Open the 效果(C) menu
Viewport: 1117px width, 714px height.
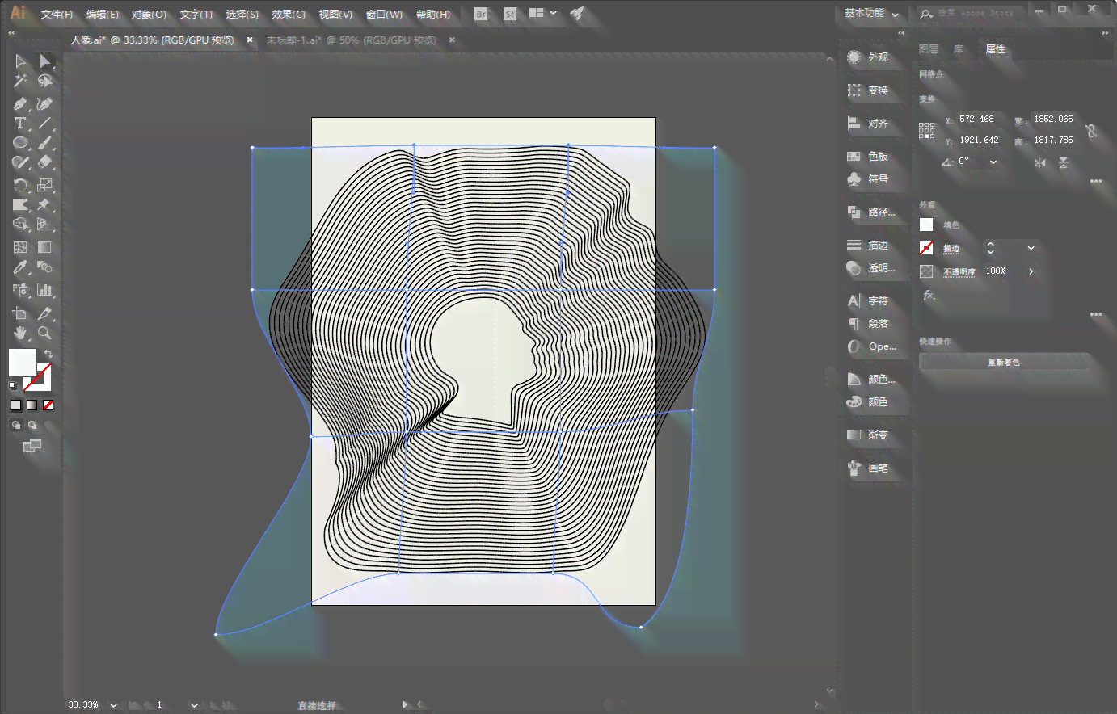point(289,15)
